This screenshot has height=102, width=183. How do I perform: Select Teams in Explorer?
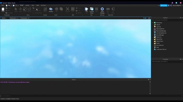158,43
